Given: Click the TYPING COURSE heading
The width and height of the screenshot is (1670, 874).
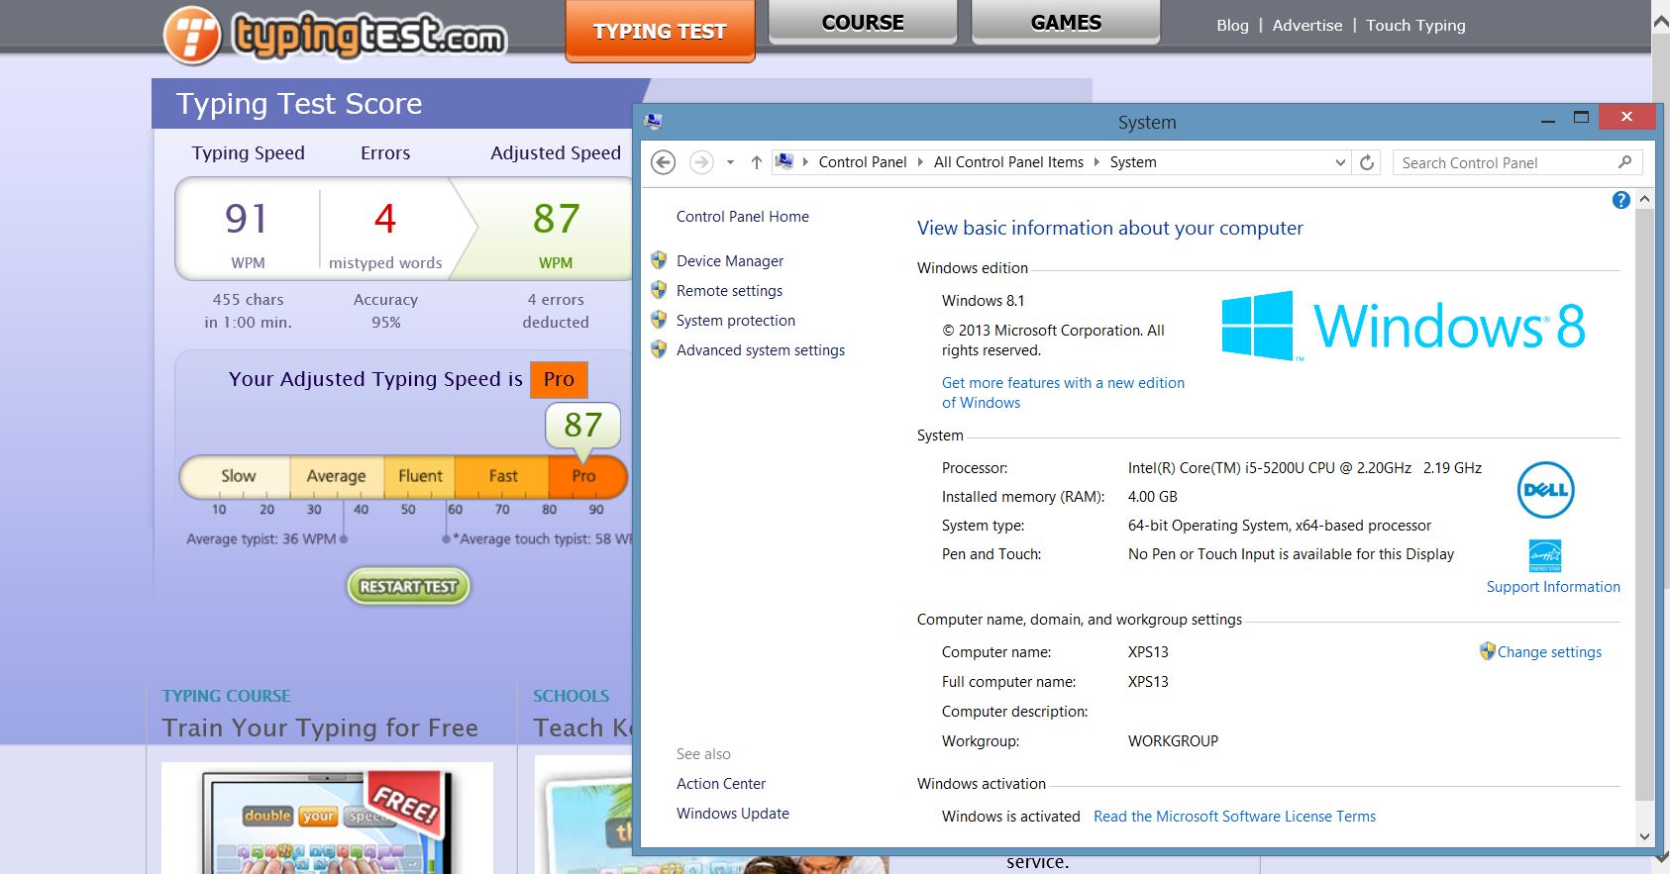Looking at the screenshot, I should pyautogui.click(x=226, y=696).
